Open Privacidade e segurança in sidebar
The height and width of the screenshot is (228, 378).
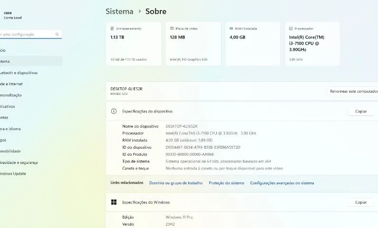(31, 162)
